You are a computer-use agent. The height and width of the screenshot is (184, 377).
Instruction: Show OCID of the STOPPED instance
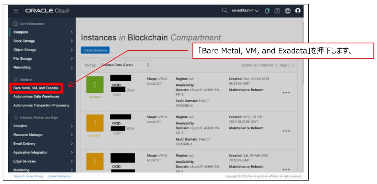pyautogui.click(x=130, y=128)
